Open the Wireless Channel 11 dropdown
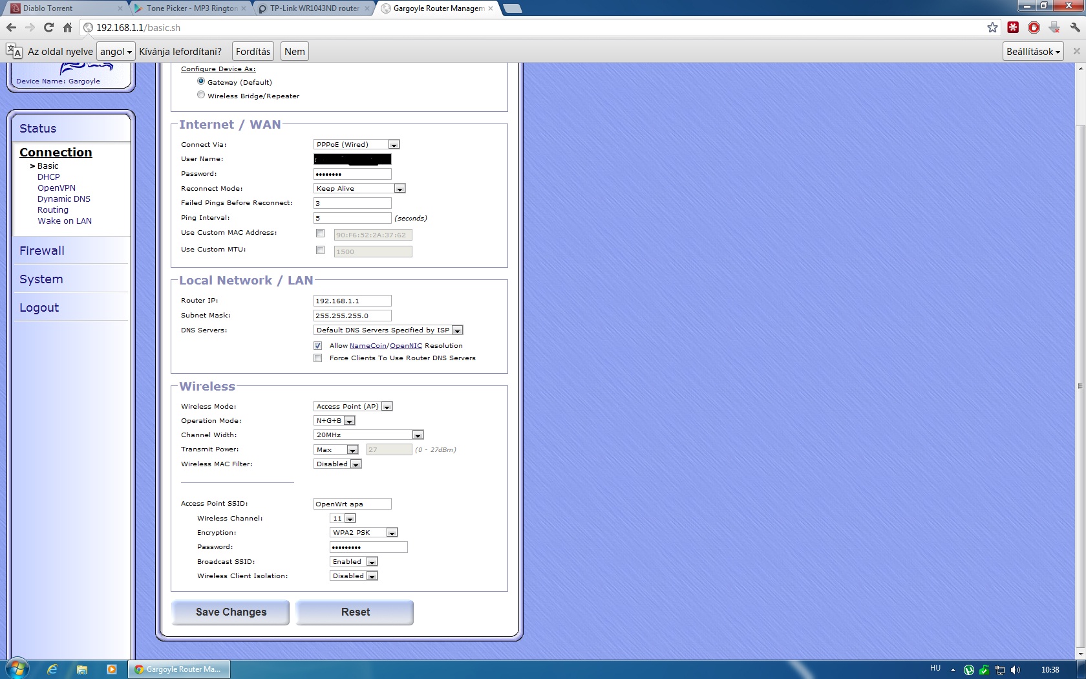The image size is (1086, 679). (343, 518)
